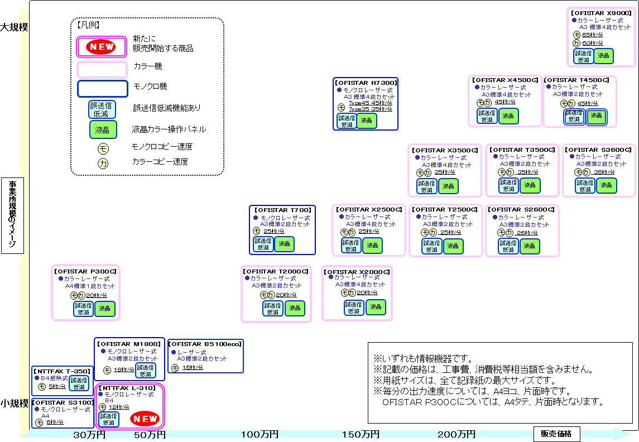Click the 誤送信低減 badge on OFISTAR S3600C
The width and height of the screenshot is (639, 442).
(585, 186)
